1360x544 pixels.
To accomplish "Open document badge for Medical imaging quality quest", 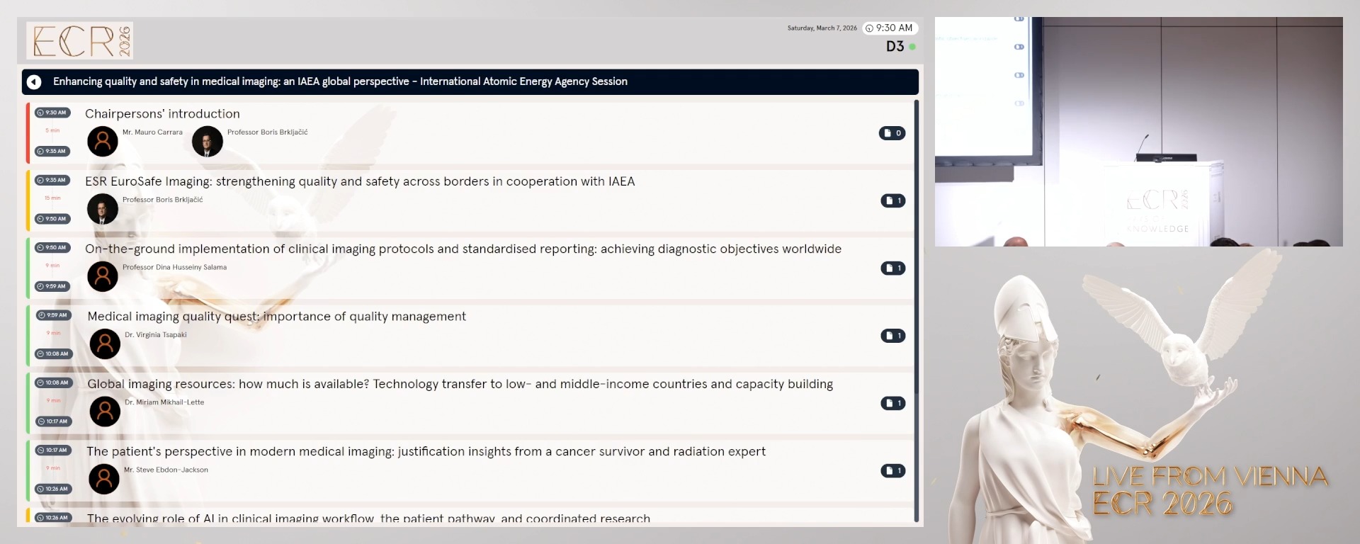I will pyautogui.click(x=892, y=336).
